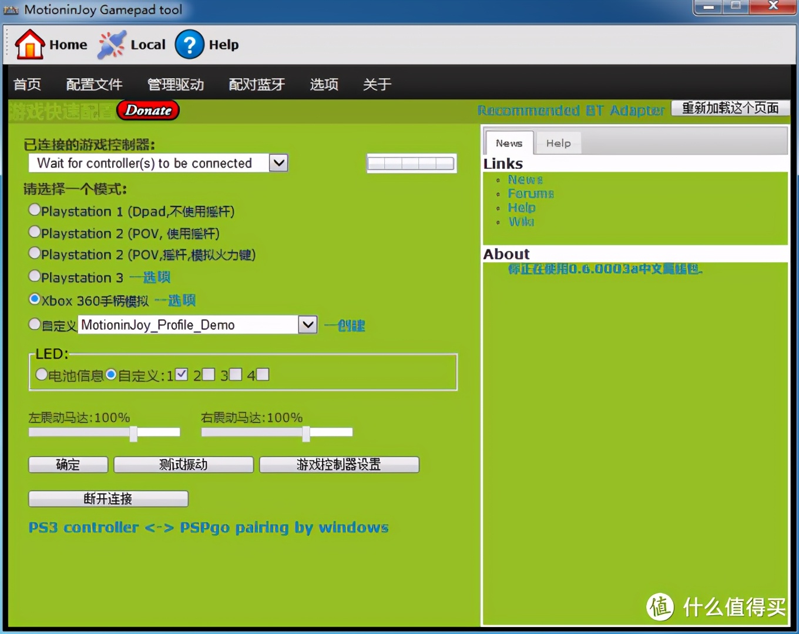This screenshot has width=799, height=634.
Task: Open the 配对蓝牙 menu
Action: pos(257,84)
